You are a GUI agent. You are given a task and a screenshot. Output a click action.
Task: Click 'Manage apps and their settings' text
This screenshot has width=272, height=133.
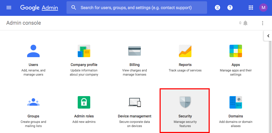coord(236,72)
